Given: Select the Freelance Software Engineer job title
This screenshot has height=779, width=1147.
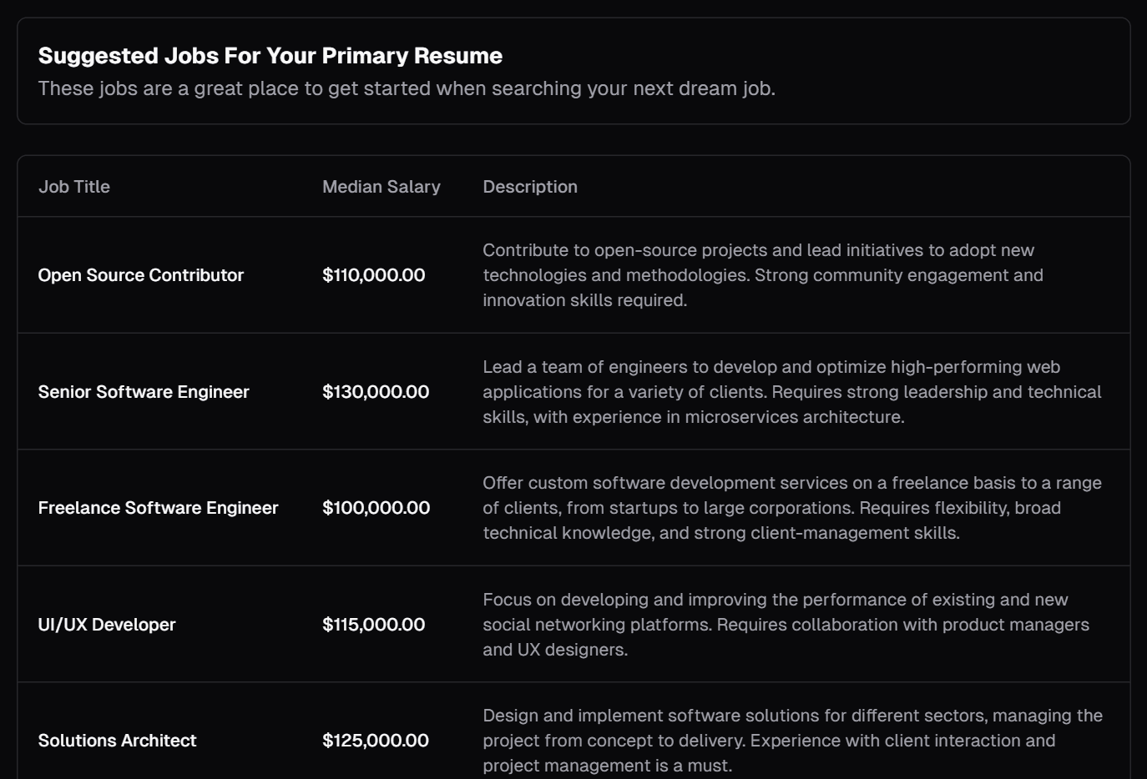Looking at the screenshot, I should (158, 508).
